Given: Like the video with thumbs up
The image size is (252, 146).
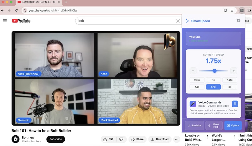Looking at the screenshot, I should pyautogui.click(x=108, y=139).
